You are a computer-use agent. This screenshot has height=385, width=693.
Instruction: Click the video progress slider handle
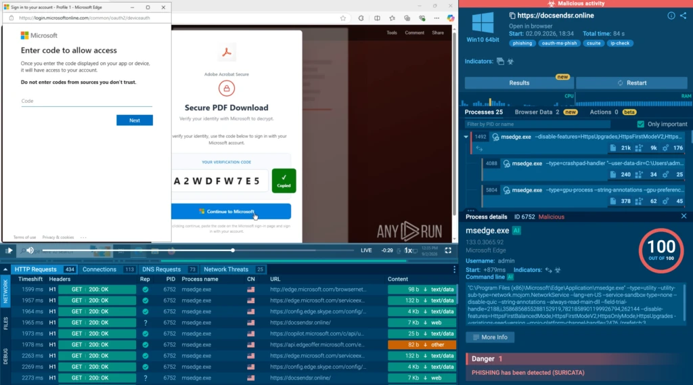[x=233, y=250]
